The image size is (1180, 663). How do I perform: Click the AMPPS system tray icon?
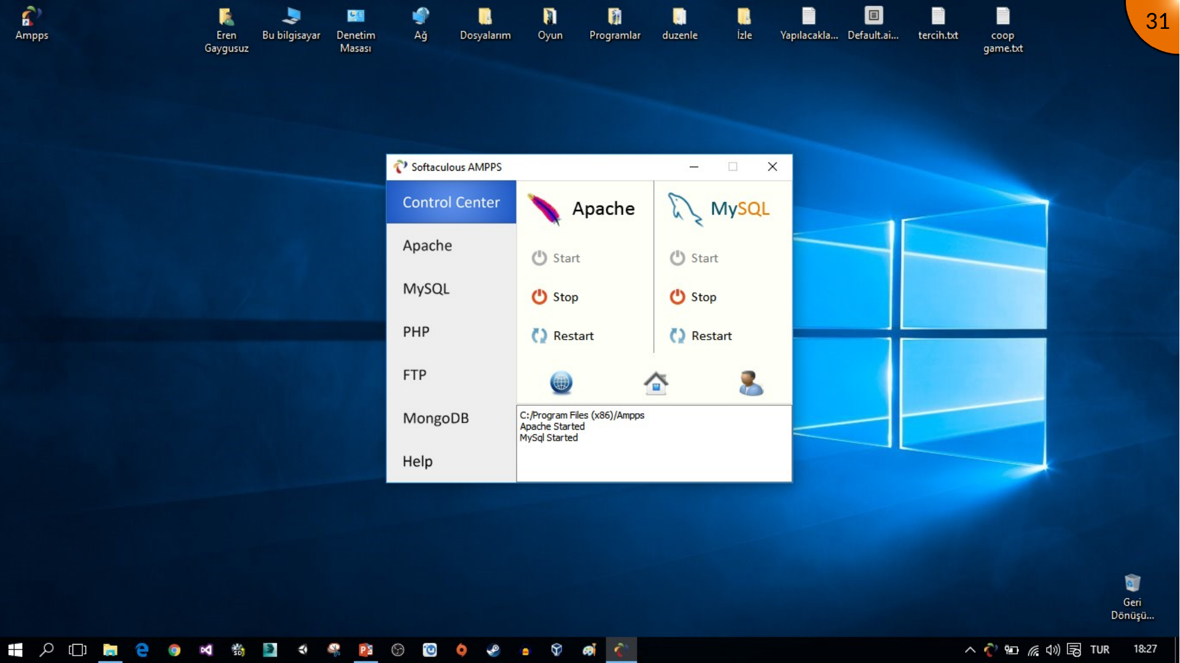[990, 649]
